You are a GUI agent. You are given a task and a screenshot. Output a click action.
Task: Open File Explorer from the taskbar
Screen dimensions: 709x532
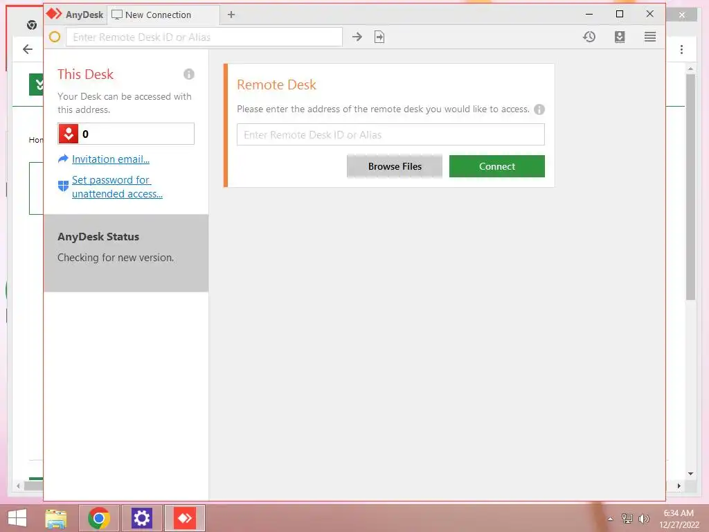pyautogui.click(x=56, y=518)
